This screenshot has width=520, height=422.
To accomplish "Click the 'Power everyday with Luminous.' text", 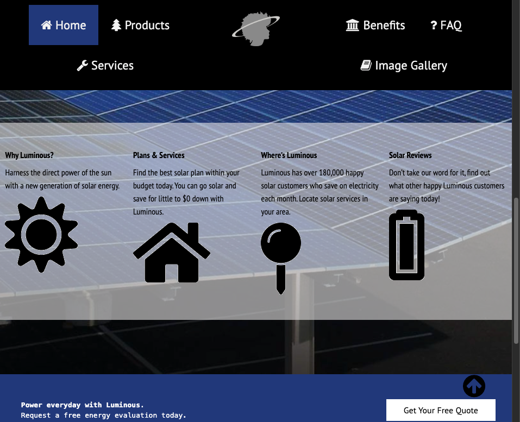I will point(82,405).
